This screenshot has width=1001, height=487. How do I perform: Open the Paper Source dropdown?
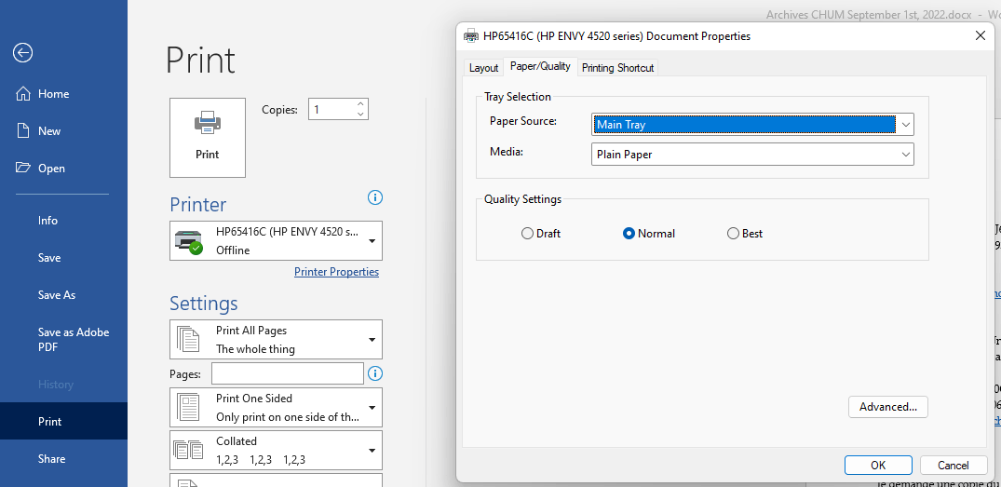(x=752, y=125)
